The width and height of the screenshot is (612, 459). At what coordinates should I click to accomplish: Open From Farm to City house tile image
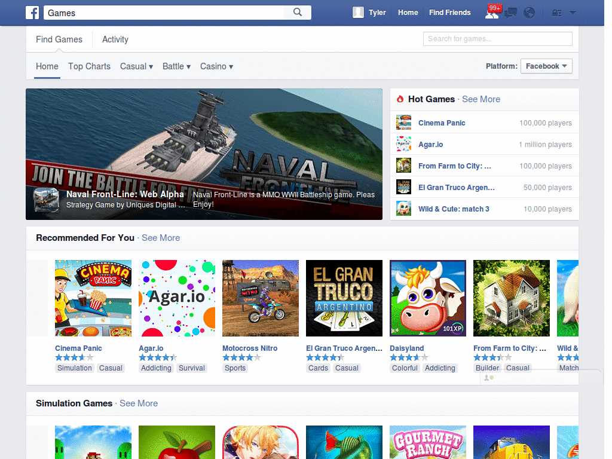tap(512, 298)
